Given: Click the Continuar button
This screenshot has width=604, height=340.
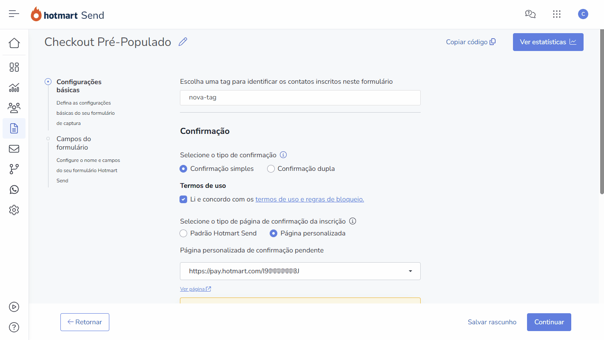Looking at the screenshot, I should [549, 322].
